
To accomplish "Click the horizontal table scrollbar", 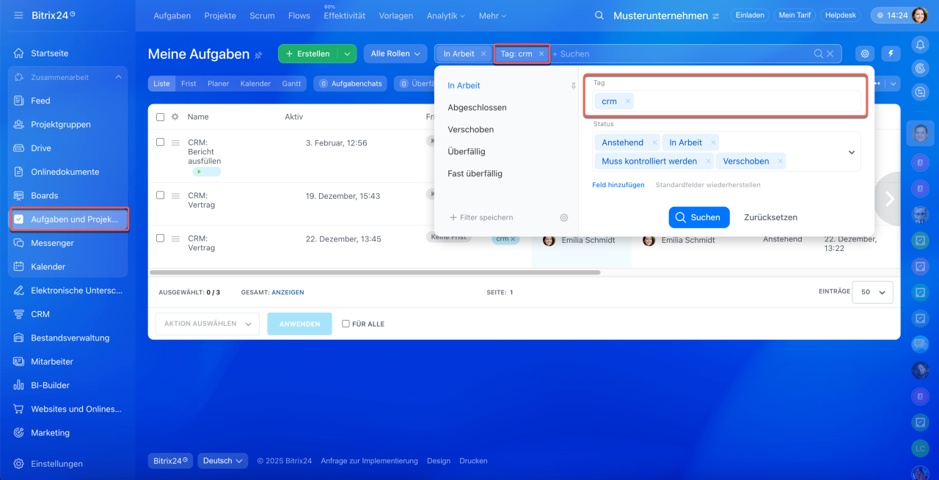I will [x=375, y=272].
